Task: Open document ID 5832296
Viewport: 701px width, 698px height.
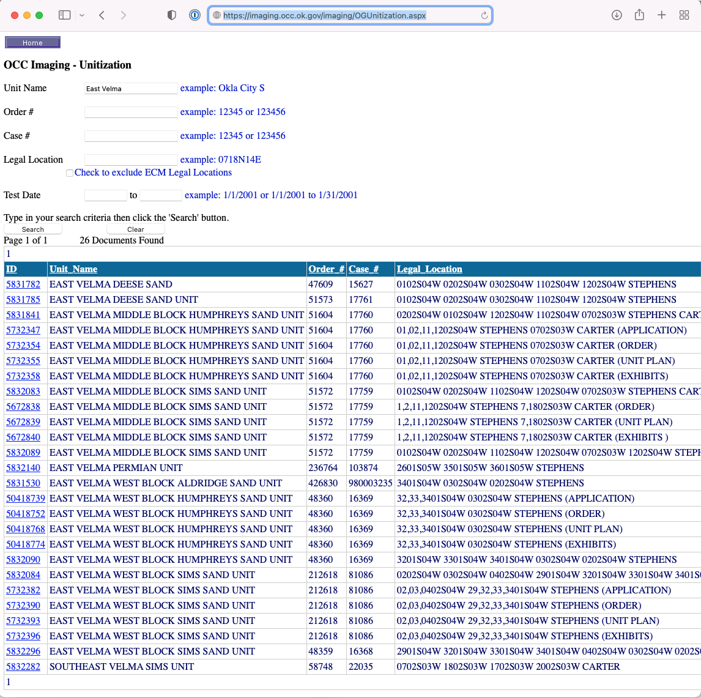Action: tap(23, 652)
